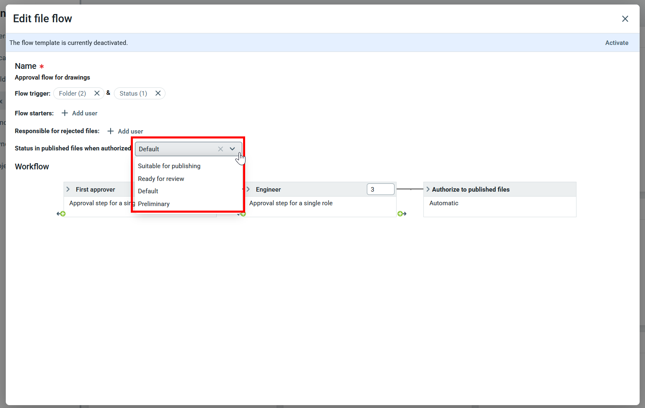Viewport: 645px width, 408px height.
Task: Expand the Authorize to published files step
Action: 428,189
